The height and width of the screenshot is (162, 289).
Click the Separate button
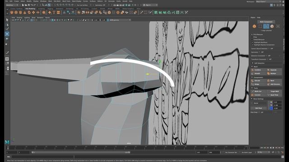(274, 70)
